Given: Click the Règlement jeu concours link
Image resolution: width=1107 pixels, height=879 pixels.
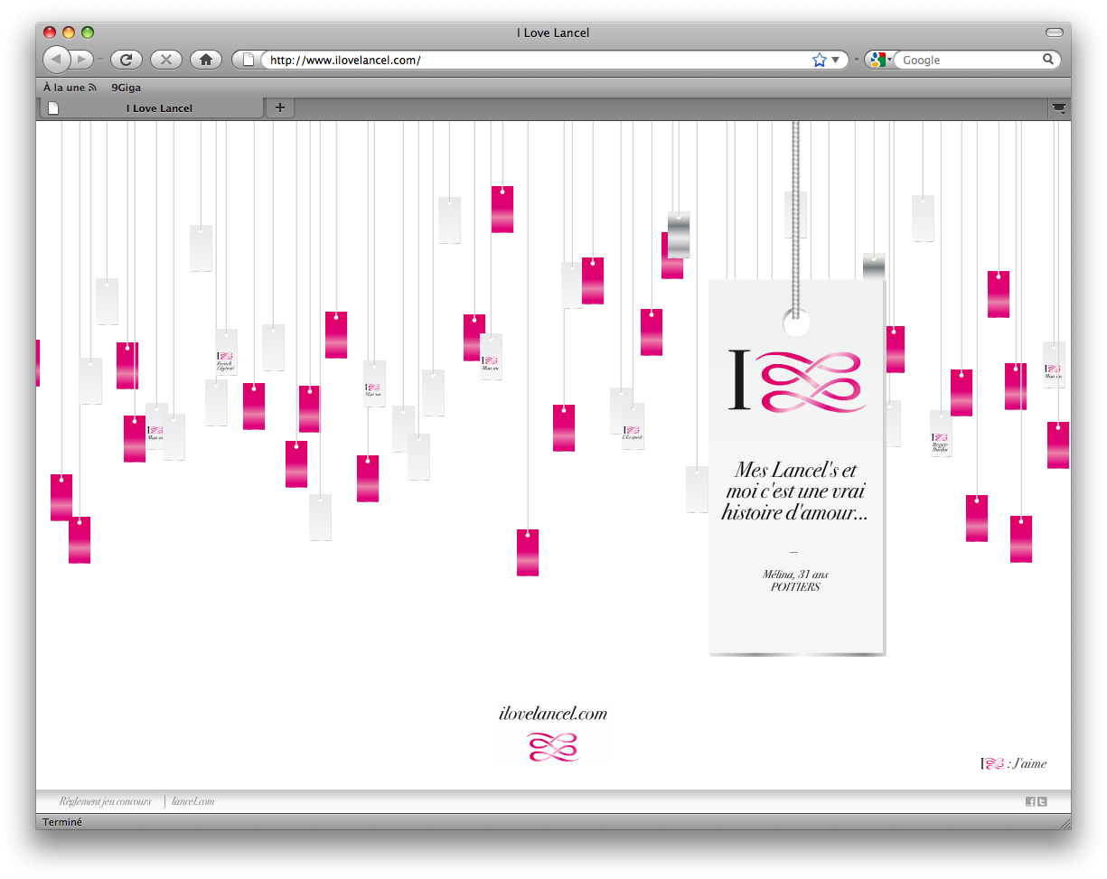Looking at the screenshot, I should pos(105,801).
